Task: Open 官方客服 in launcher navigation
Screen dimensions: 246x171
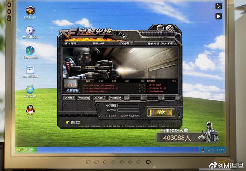Action: coord(167,43)
